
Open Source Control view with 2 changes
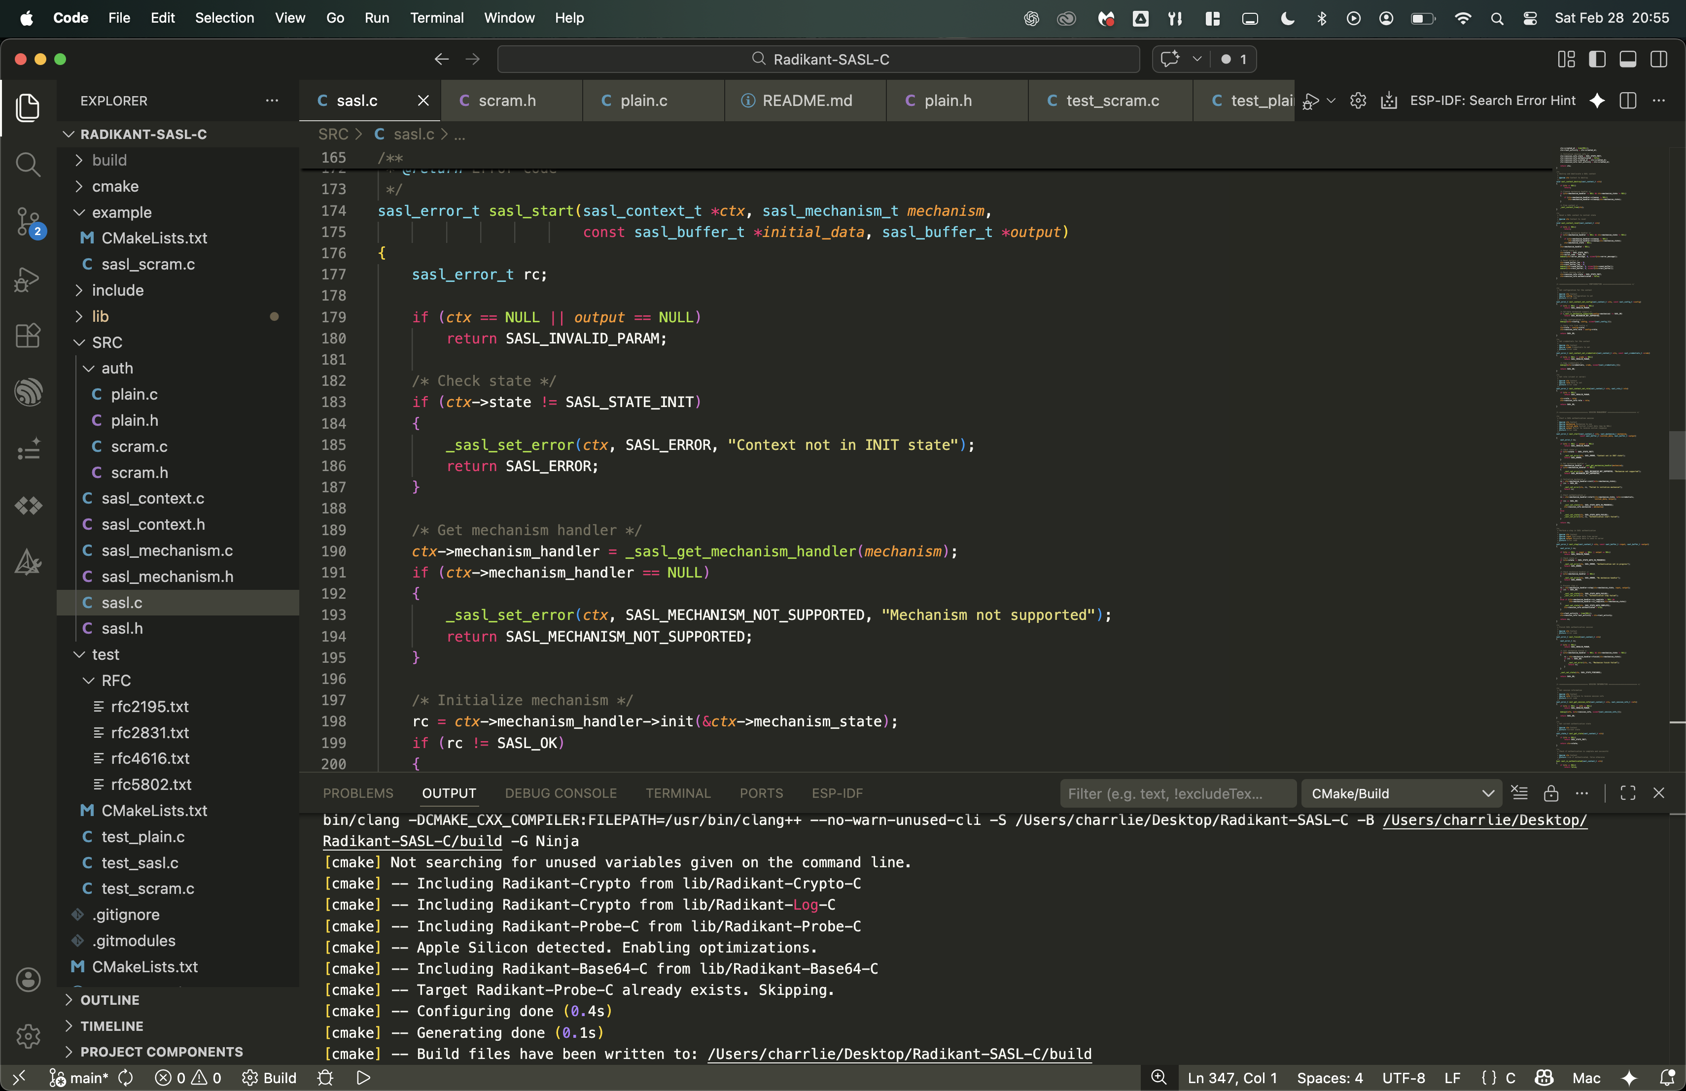click(x=29, y=222)
